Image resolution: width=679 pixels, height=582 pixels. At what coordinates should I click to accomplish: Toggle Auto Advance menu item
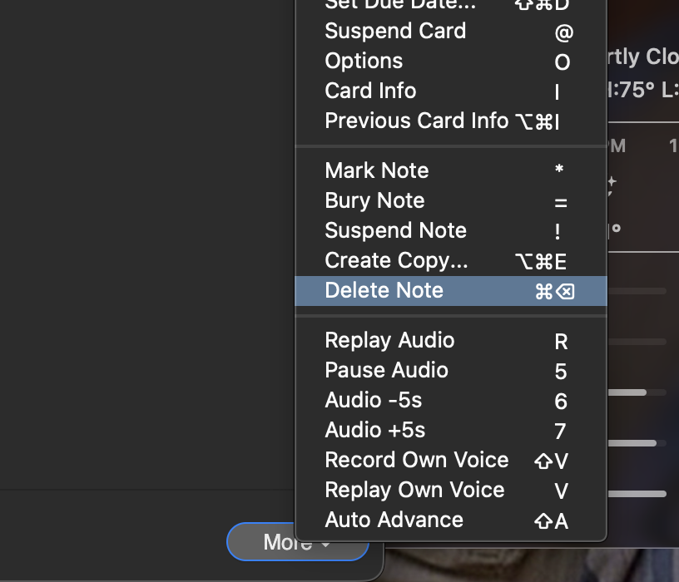(x=451, y=520)
